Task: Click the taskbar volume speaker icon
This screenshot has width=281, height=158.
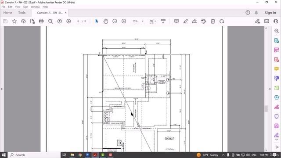Action: click(x=248, y=155)
